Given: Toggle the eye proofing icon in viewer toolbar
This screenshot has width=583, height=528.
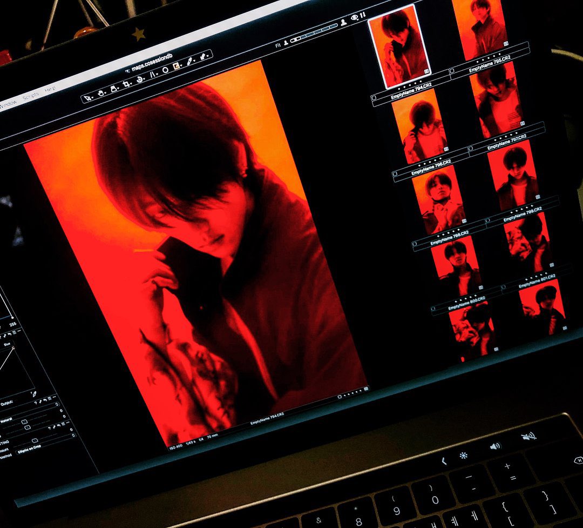Looking at the screenshot, I should (354, 17).
